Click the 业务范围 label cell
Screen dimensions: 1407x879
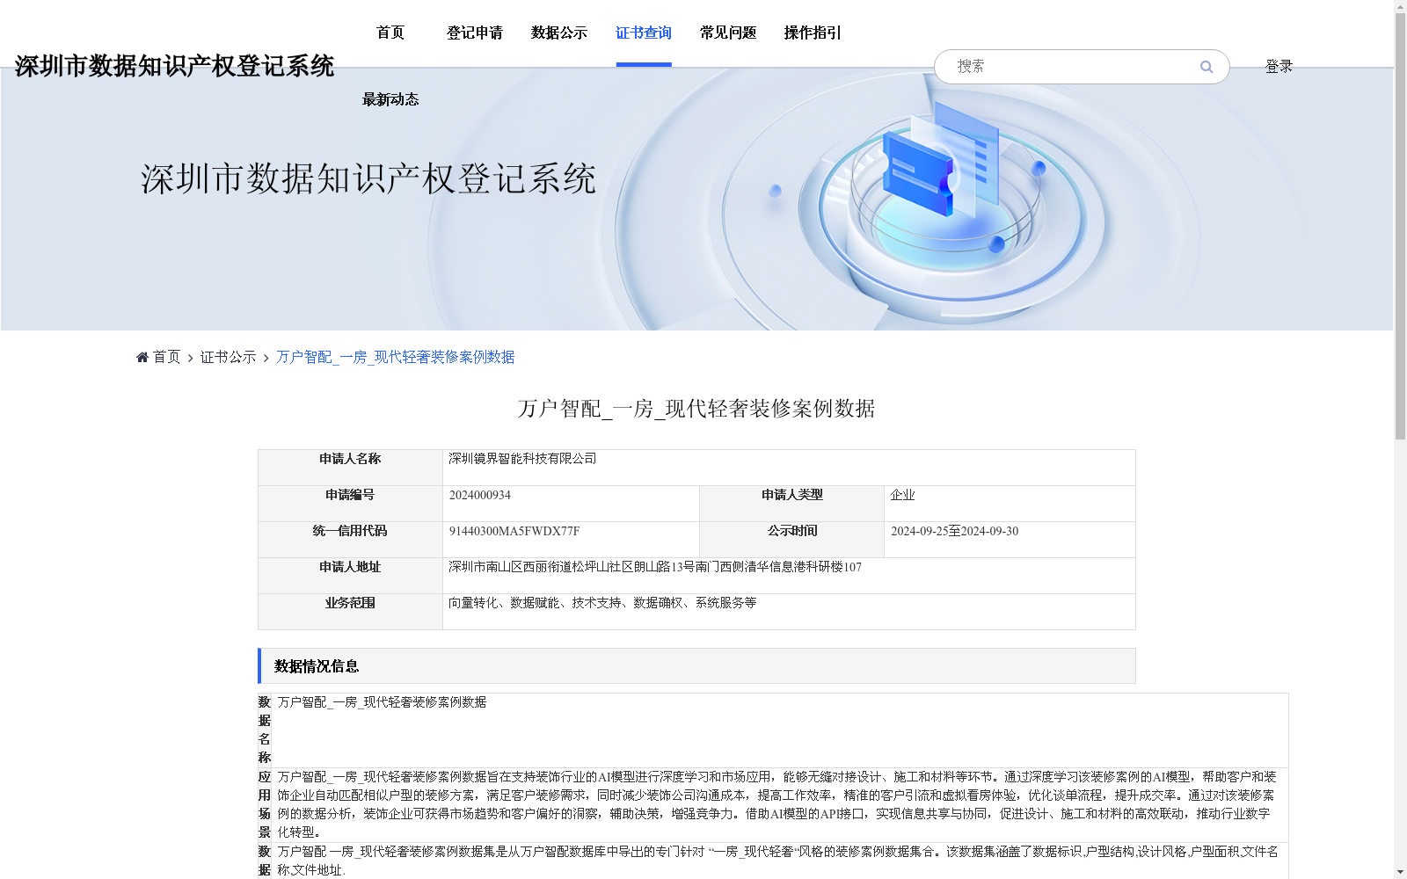tap(350, 612)
